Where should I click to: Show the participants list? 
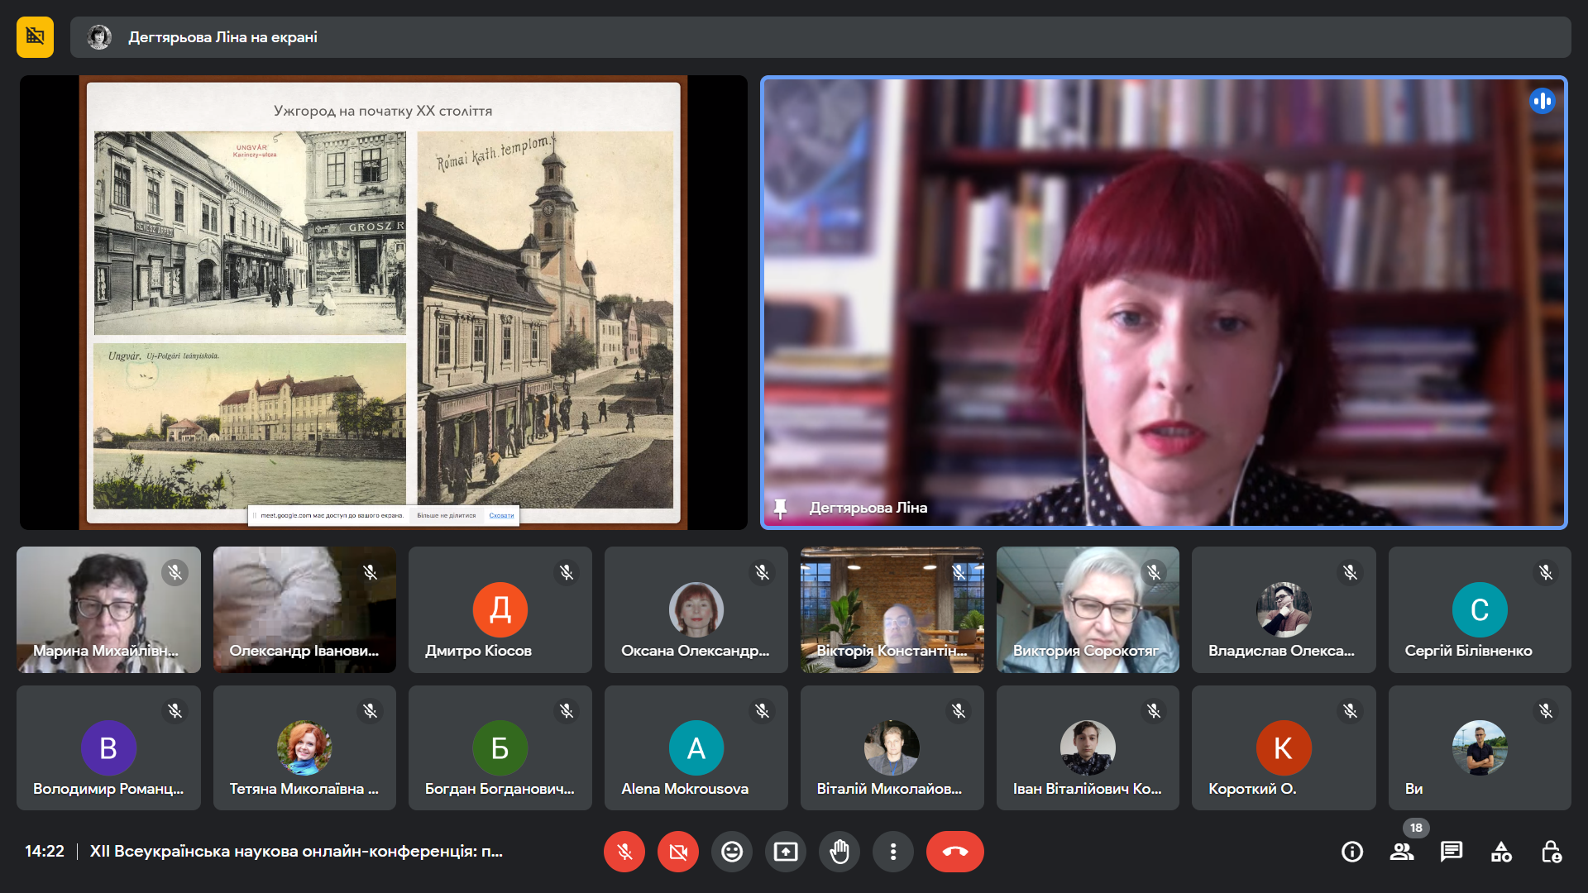point(1402,852)
